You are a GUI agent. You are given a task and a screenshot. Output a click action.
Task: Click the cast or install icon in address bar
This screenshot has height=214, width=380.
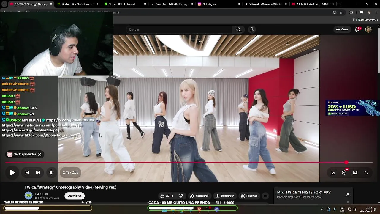point(335,12)
